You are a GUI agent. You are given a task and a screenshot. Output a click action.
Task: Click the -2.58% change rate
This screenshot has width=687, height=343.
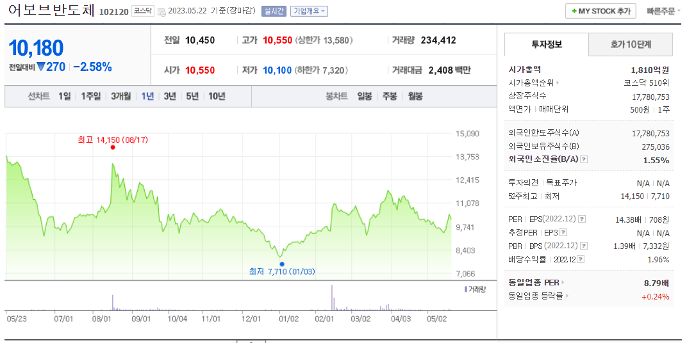(x=92, y=67)
